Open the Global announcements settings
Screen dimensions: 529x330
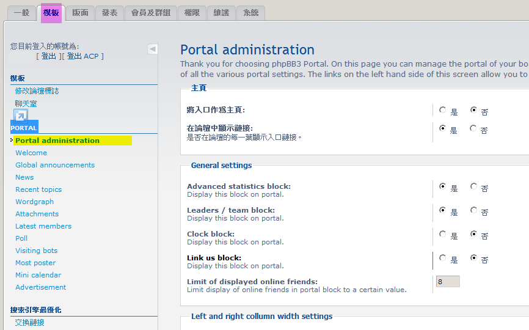[x=55, y=165]
